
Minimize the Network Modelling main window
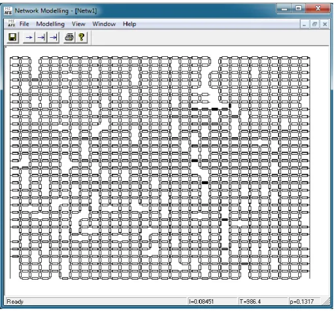tap(284, 8)
